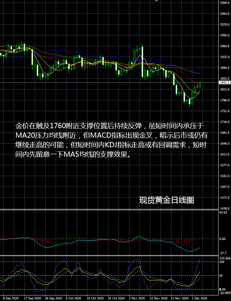Click the 1612.0 price axis value
This screenshot has width=231, height=301.
[225, 154]
